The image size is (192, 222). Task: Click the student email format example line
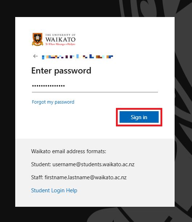tap(83, 164)
